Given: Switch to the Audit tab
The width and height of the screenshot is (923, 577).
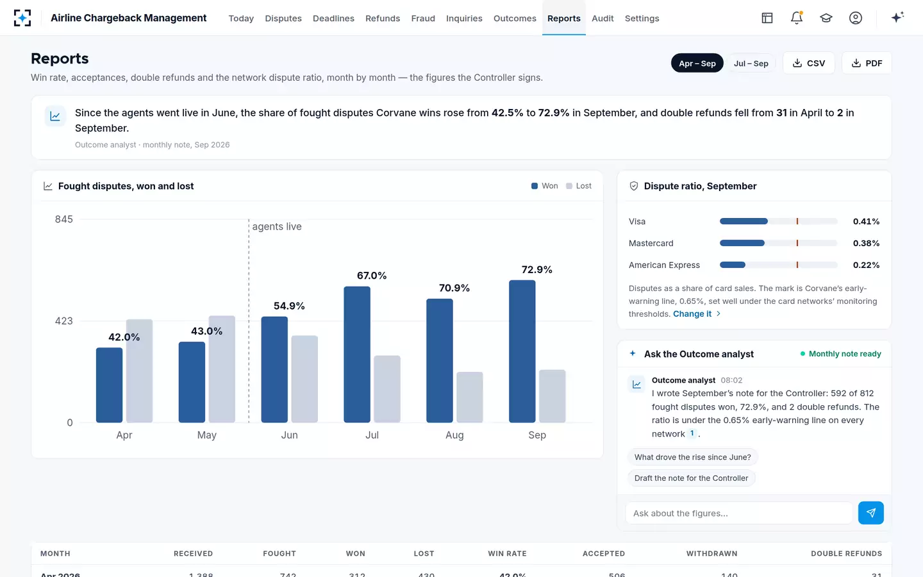Looking at the screenshot, I should coord(603,18).
